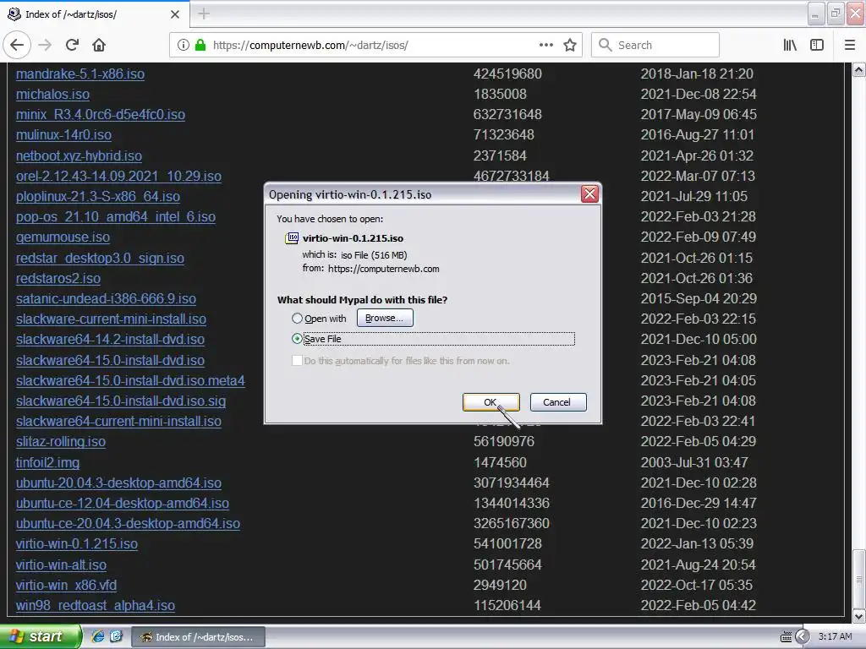The height and width of the screenshot is (649, 866).
Task: Go back using the browser back arrow
Action: coord(17,45)
